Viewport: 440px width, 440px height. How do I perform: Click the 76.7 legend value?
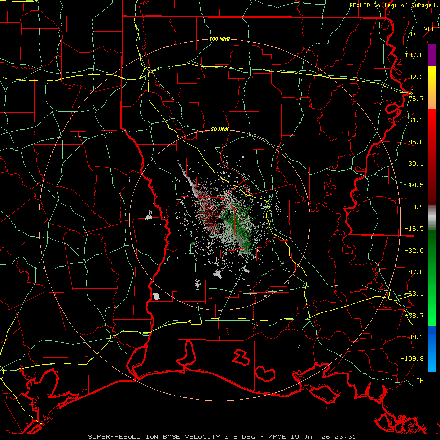click(x=416, y=98)
